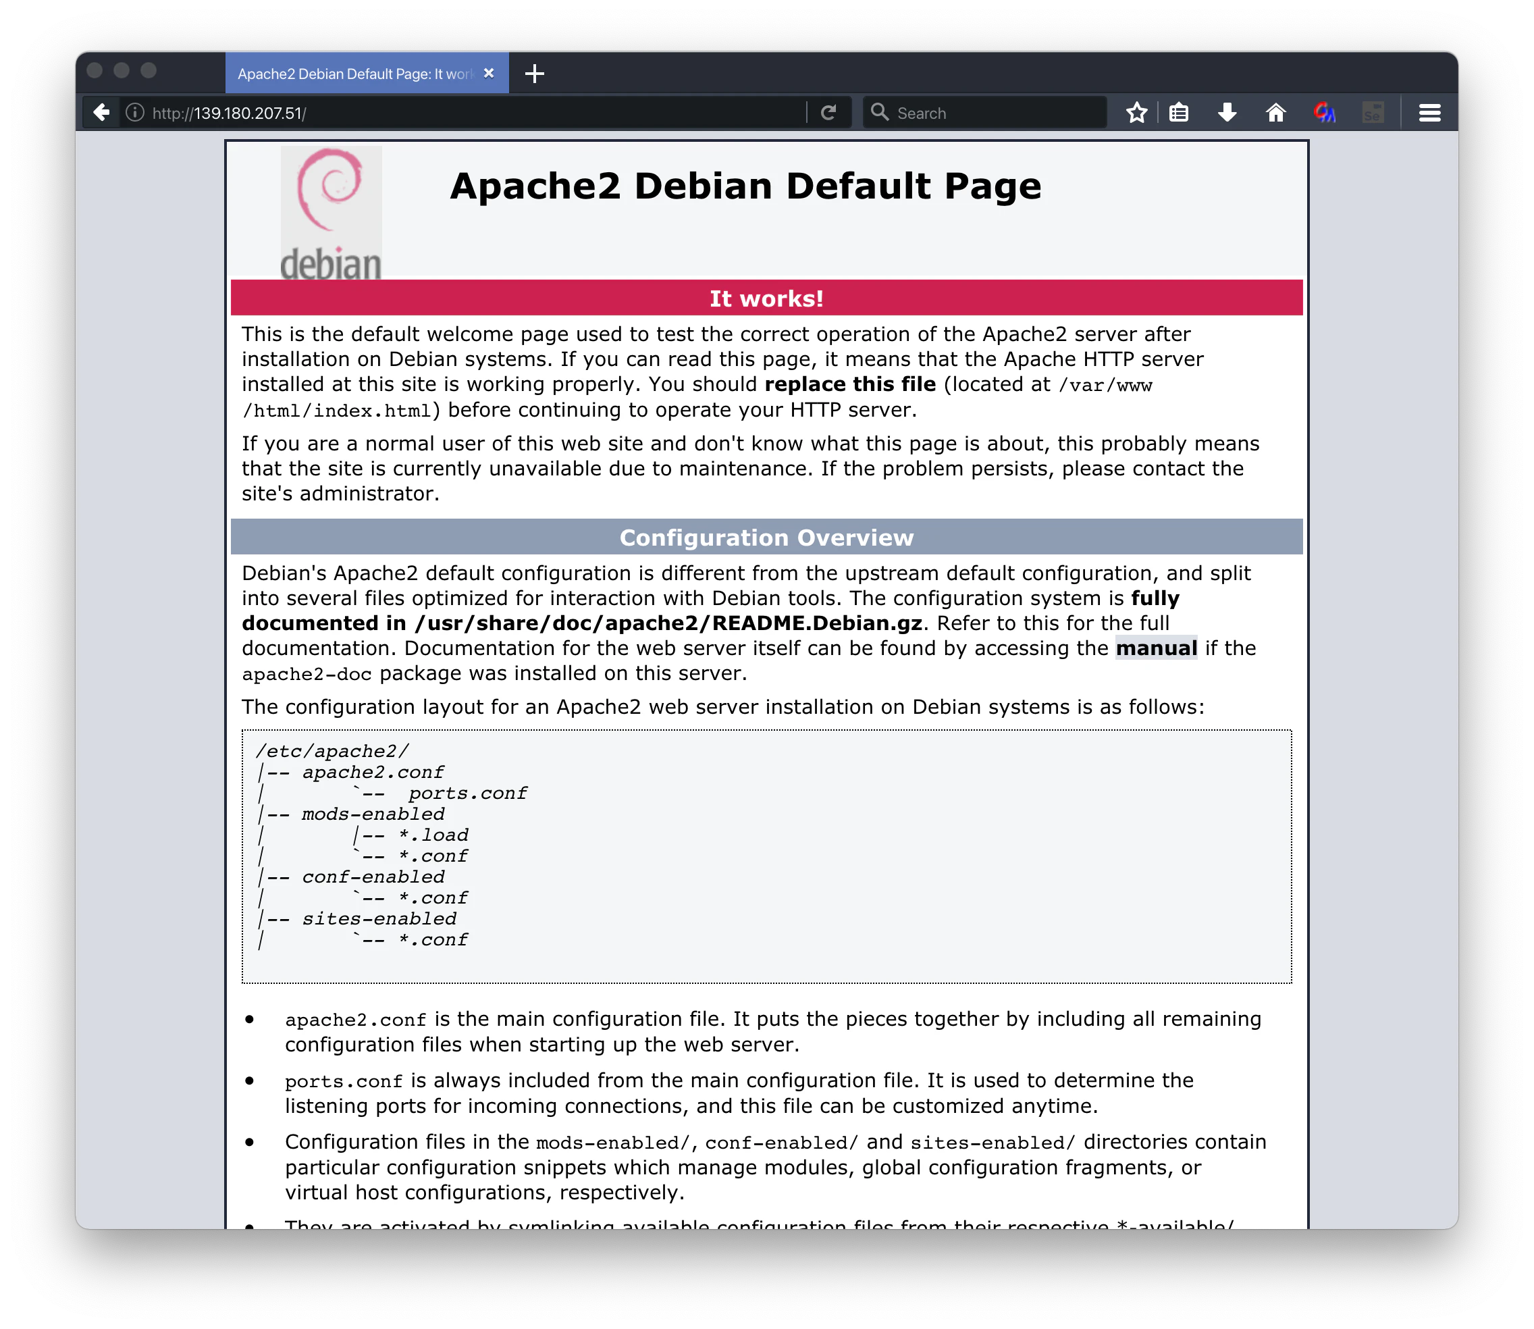Click the red-blue extension icon
Image resolution: width=1534 pixels, height=1329 pixels.
(x=1324, y=113)
